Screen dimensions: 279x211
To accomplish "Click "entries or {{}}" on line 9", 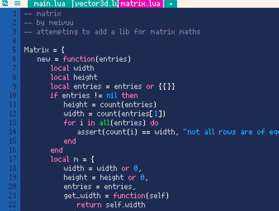I will coord(145,86).
